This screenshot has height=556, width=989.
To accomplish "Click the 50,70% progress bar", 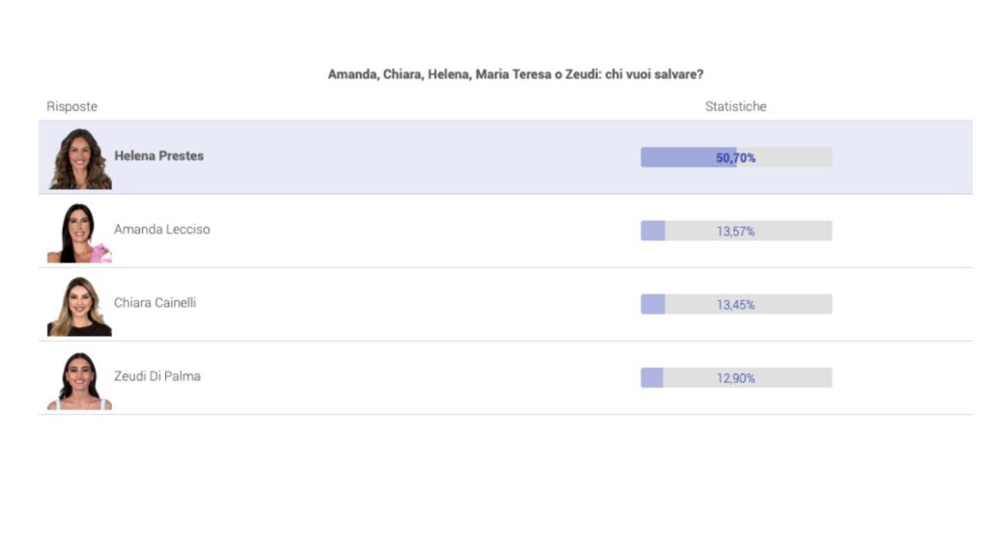I will tap(736, 157).
